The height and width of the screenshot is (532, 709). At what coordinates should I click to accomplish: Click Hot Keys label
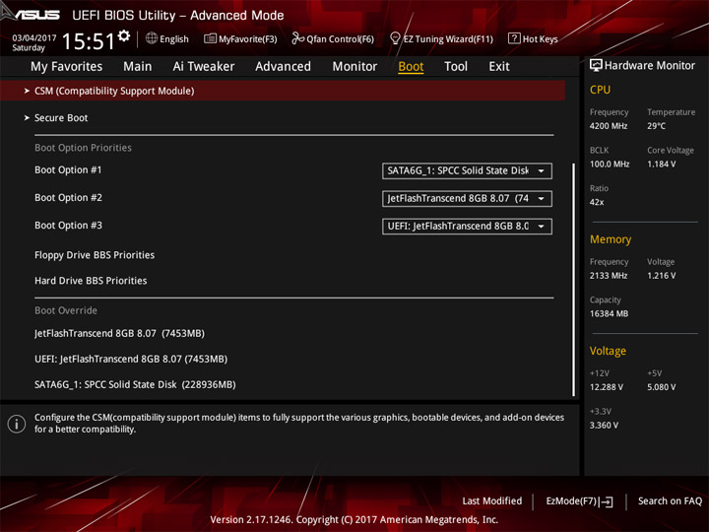point(541,39)
